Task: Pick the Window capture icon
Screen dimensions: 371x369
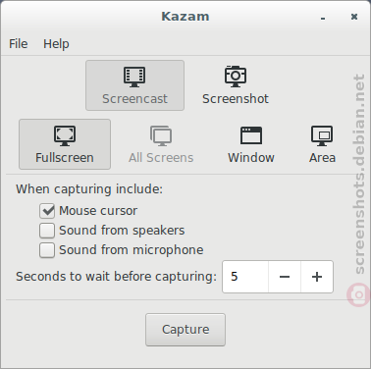Action: click(x=251, y=135)
